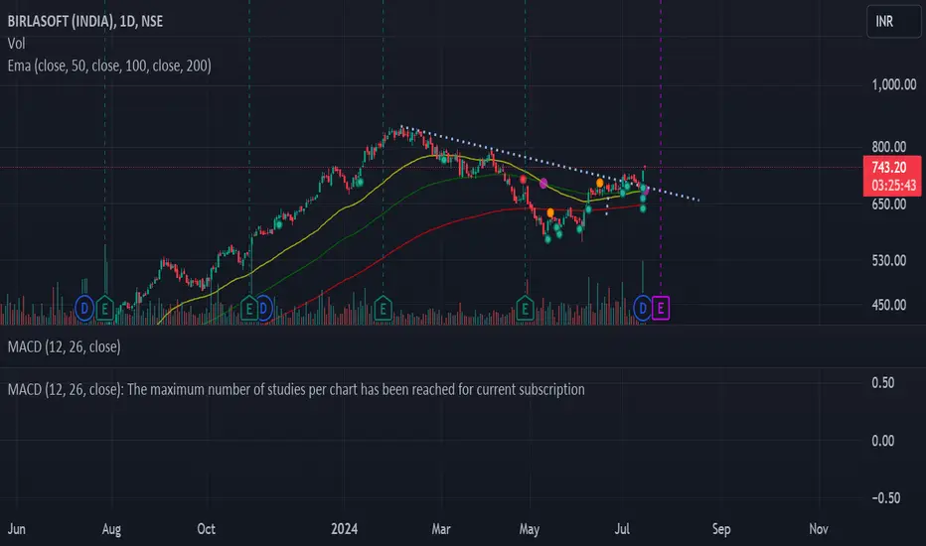Click the MACD (12, 26, close) pane title
This screenshot has width=926, height=546.
tap(64, 346)
